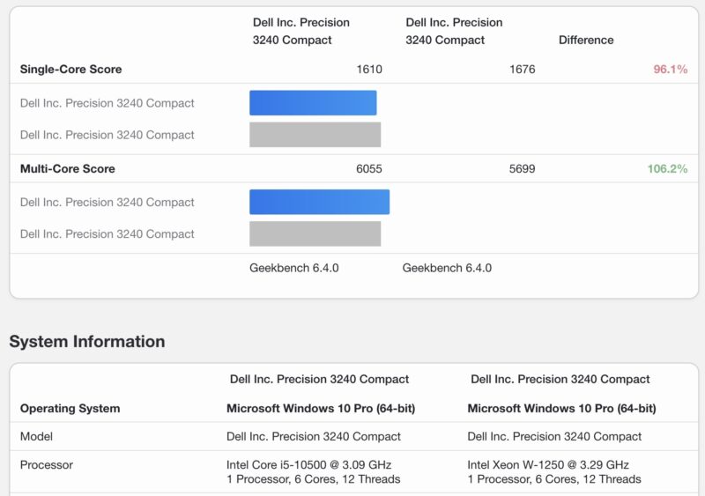This screenshot has width=705, height=496.
Task: Click the Dell label beside the blue multi-core bar
Action: [x=107, y=203]
